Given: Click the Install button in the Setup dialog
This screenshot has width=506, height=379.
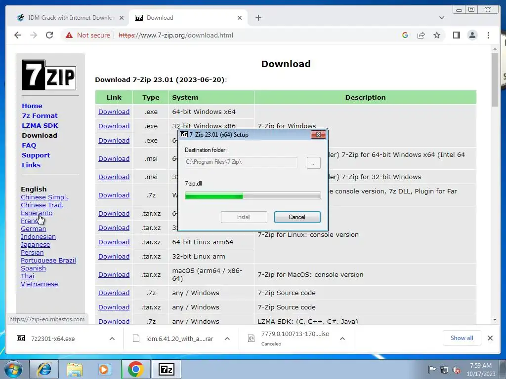Looking at the screenshot, I should coord(244,217).
